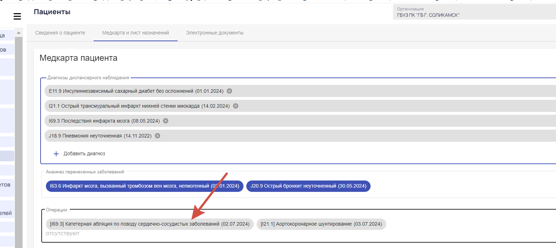Viewport: 556px width, 248px height.
Task: Select the I63.6 Инфаркт мозга chip
Action: point(145,186)
